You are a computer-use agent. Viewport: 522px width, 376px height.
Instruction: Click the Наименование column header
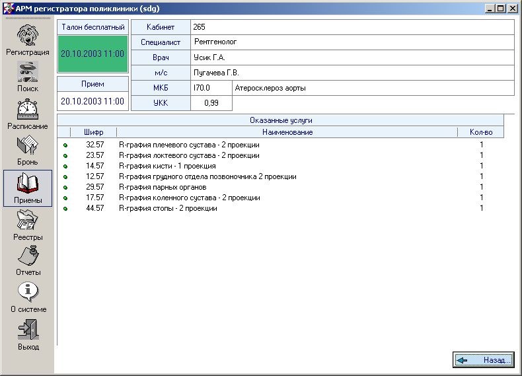tap(287, 132)
